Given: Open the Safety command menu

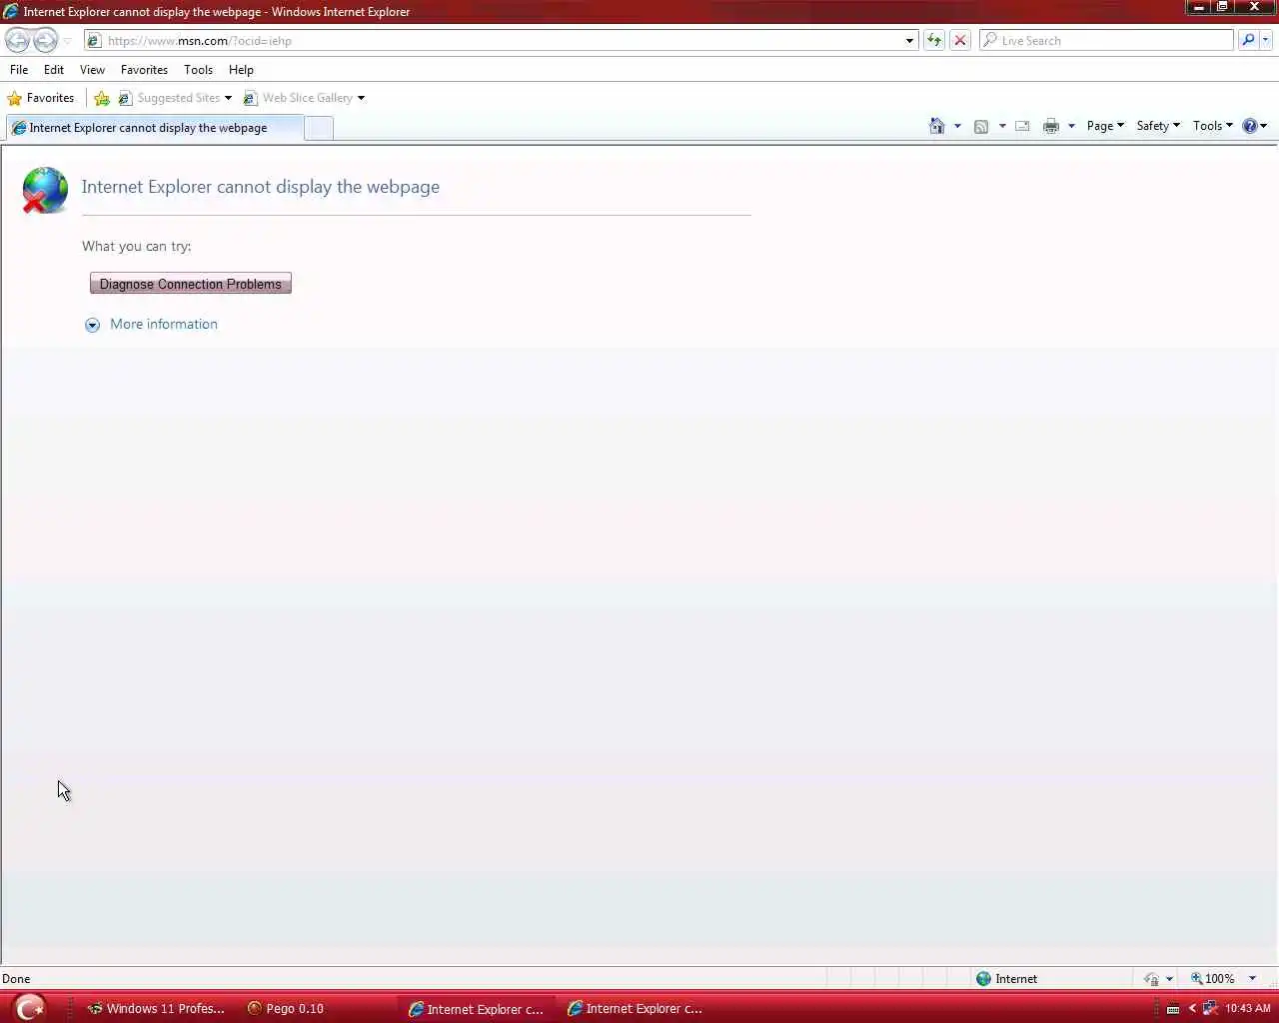Looking at the screenshot, I should [x=1158, y=126].
